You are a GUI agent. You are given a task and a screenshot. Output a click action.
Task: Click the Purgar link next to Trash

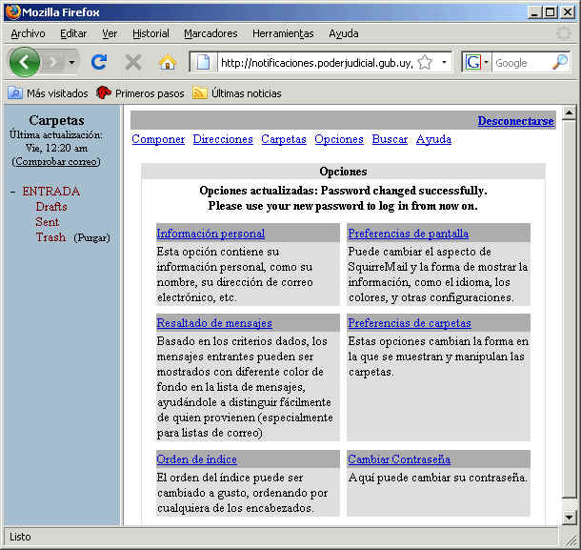click(x=91, y=237)
